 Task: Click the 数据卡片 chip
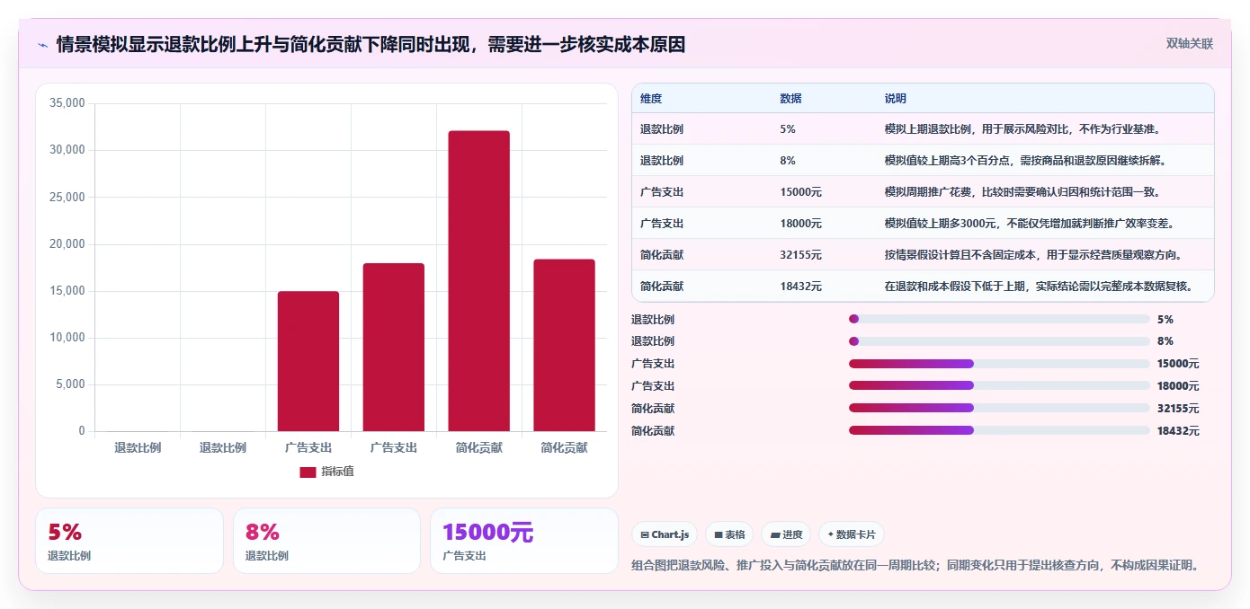click(852, 534)
